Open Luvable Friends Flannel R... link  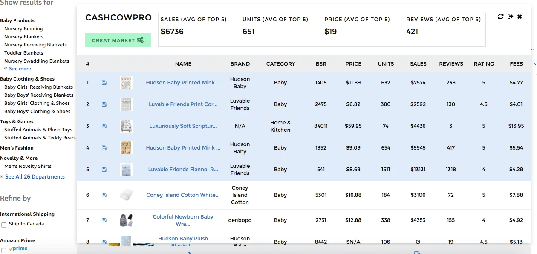[x=183, y=170]
